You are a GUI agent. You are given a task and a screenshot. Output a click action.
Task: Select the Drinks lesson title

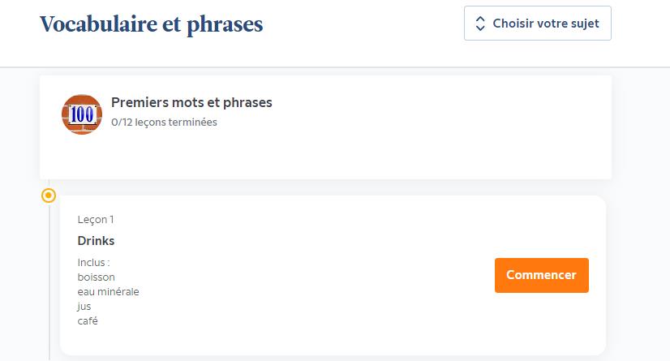[97, 241]
